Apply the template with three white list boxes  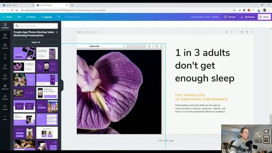point(47,119)
